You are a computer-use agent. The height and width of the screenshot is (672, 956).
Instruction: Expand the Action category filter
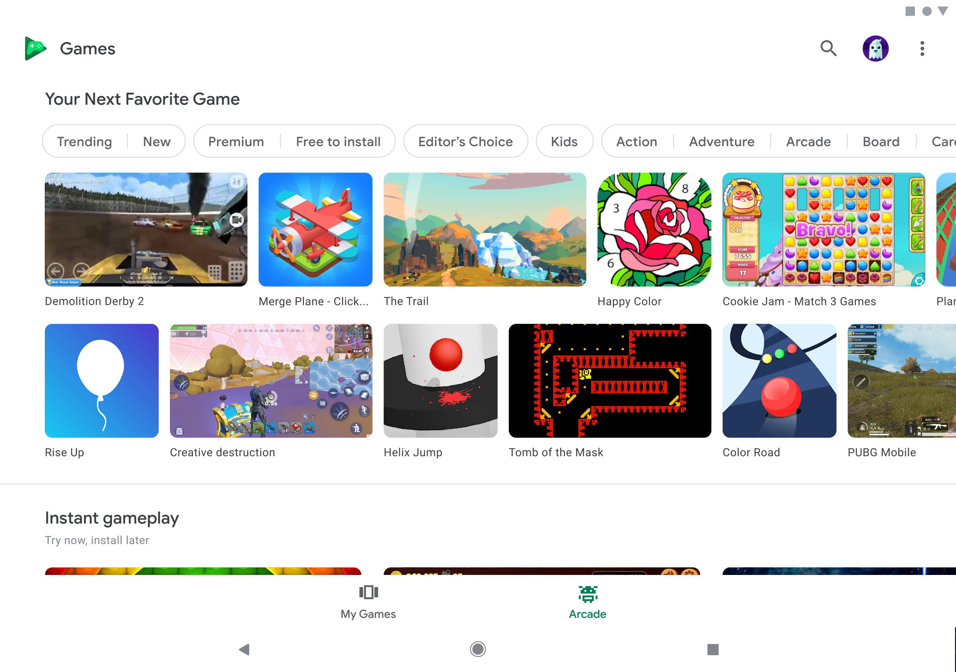click(637, 141)
